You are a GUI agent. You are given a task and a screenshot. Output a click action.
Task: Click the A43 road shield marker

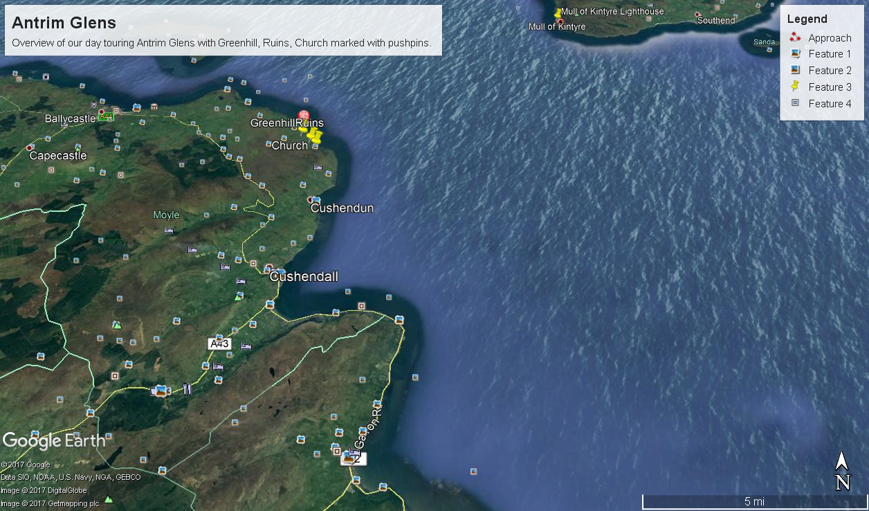click(219, 343)
